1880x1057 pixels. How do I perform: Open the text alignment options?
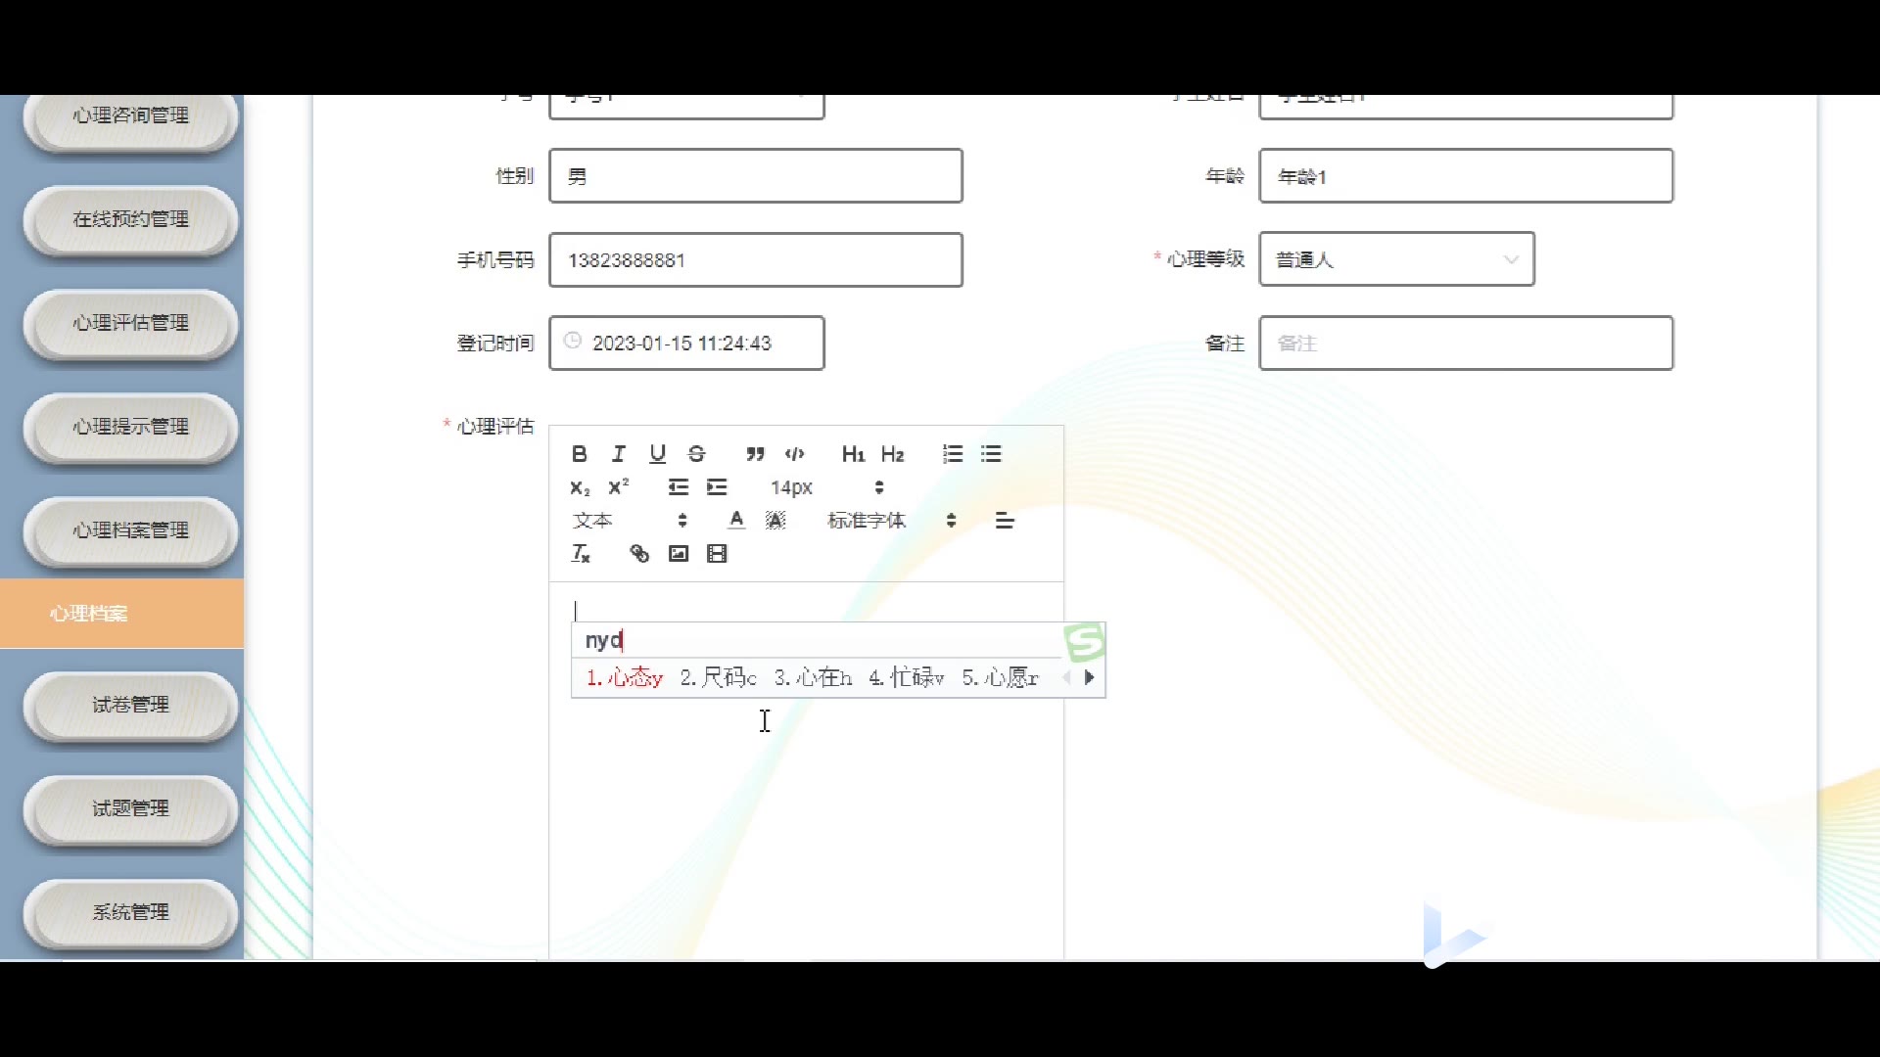click(x=1005, y=521)
